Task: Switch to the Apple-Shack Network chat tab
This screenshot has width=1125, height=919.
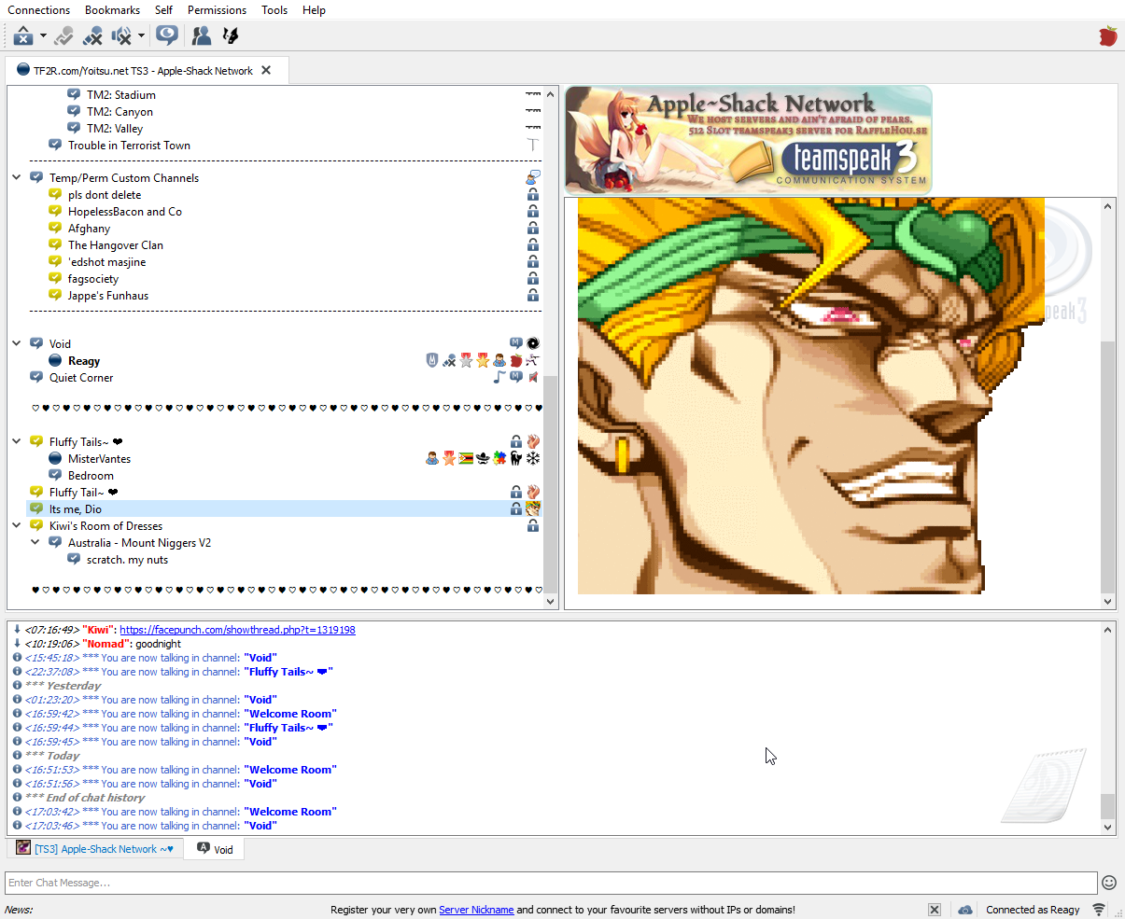Action: click(95, 849)
